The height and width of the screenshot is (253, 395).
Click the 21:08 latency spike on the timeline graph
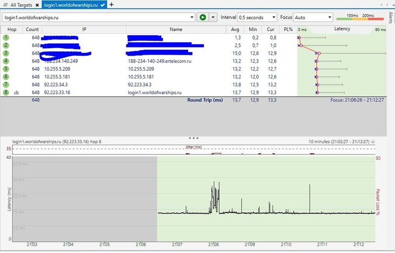tap(215, 197)
